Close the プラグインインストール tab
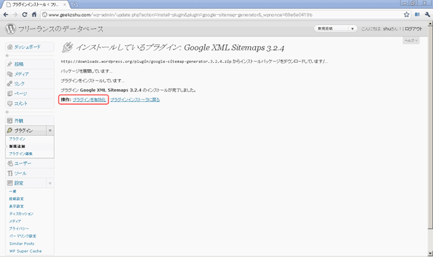Image resolution: width=433 pixels, height=257 pixels. point(65,5)
